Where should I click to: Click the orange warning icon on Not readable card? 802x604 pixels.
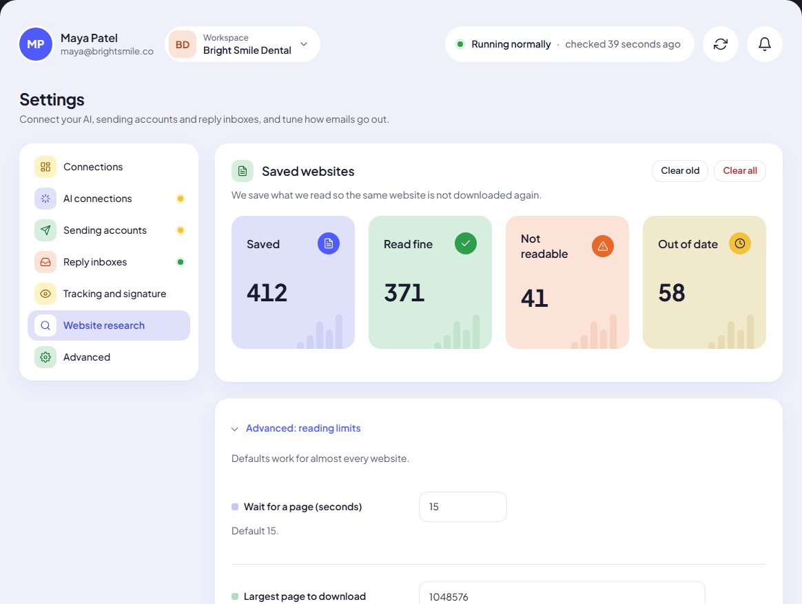(x=602, y=246)
